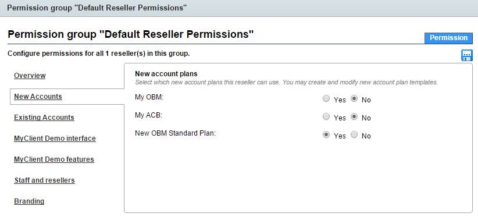The image size is (478, 220).
Task: Open the blue Permission tab
Action: (x=448, y=38)
